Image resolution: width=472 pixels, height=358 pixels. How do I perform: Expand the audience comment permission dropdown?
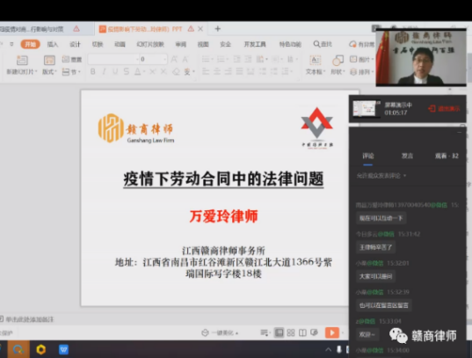[x=381, y=175]
